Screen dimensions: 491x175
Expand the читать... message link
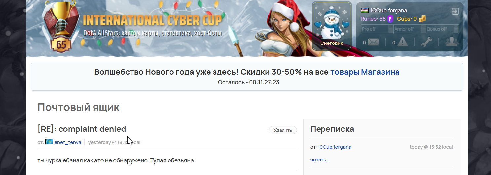tap(320, 160)
